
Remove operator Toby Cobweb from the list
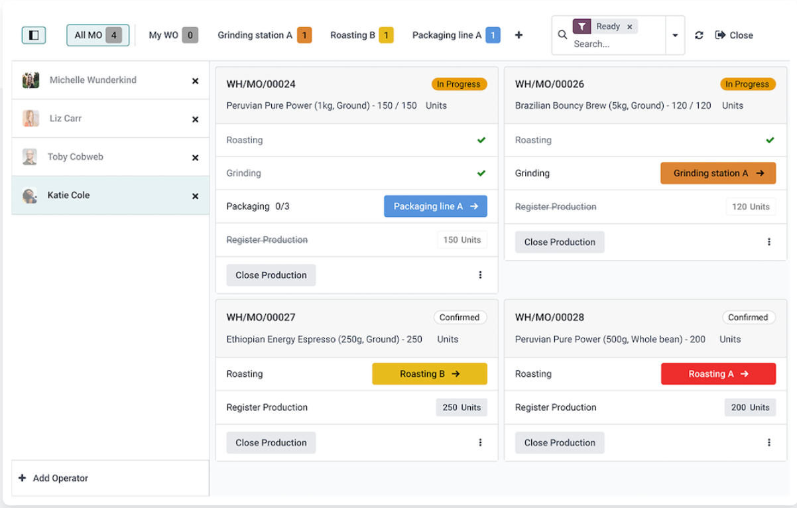(x=195, y=157)
